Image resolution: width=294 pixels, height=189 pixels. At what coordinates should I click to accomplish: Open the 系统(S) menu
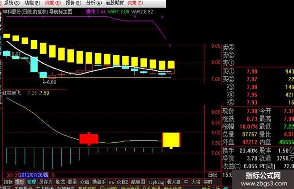12,3
